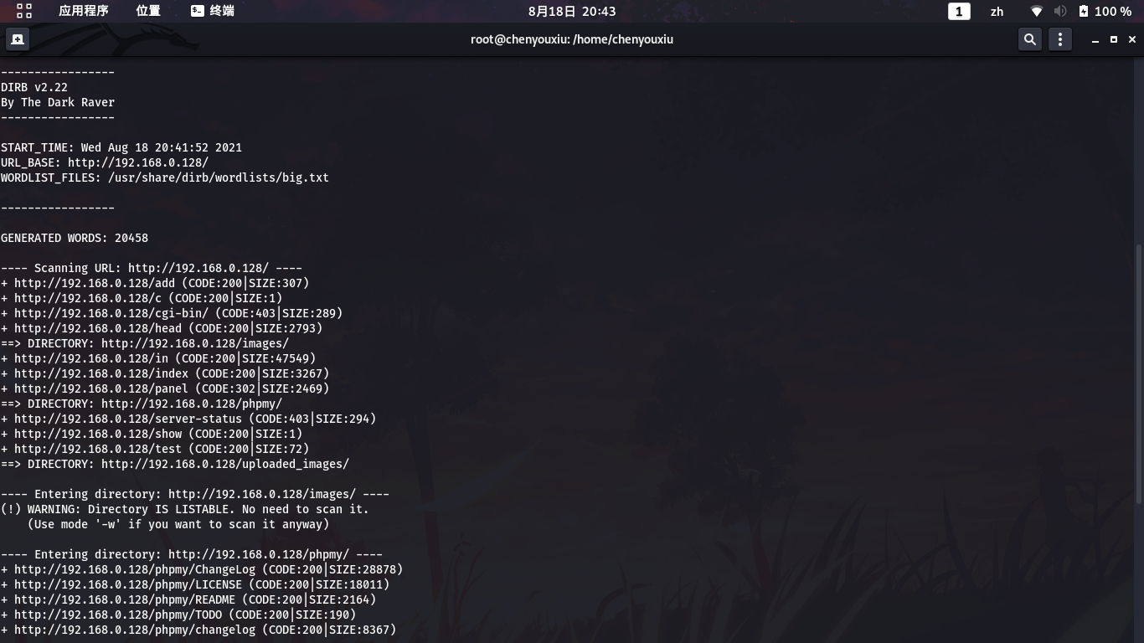The width and height of the screenshot is (1144, 643).
Task: Click the /add result line
Action: click(155, 283)
